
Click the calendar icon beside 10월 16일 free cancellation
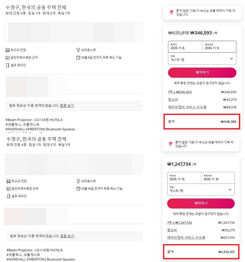78,188
